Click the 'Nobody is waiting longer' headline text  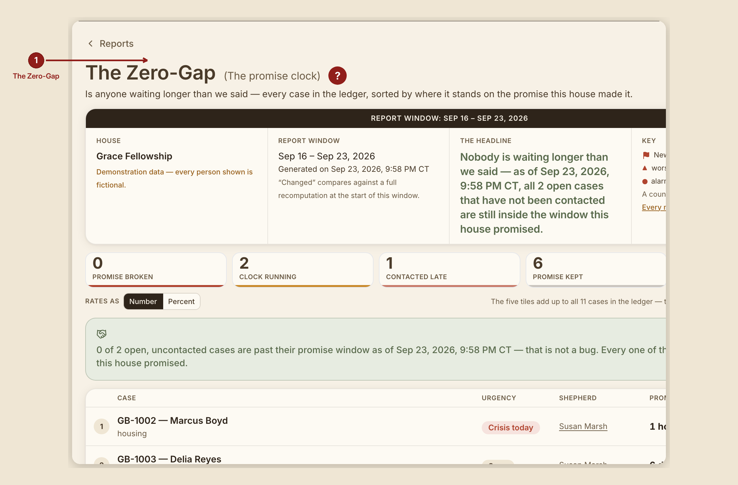coord(534,193)
